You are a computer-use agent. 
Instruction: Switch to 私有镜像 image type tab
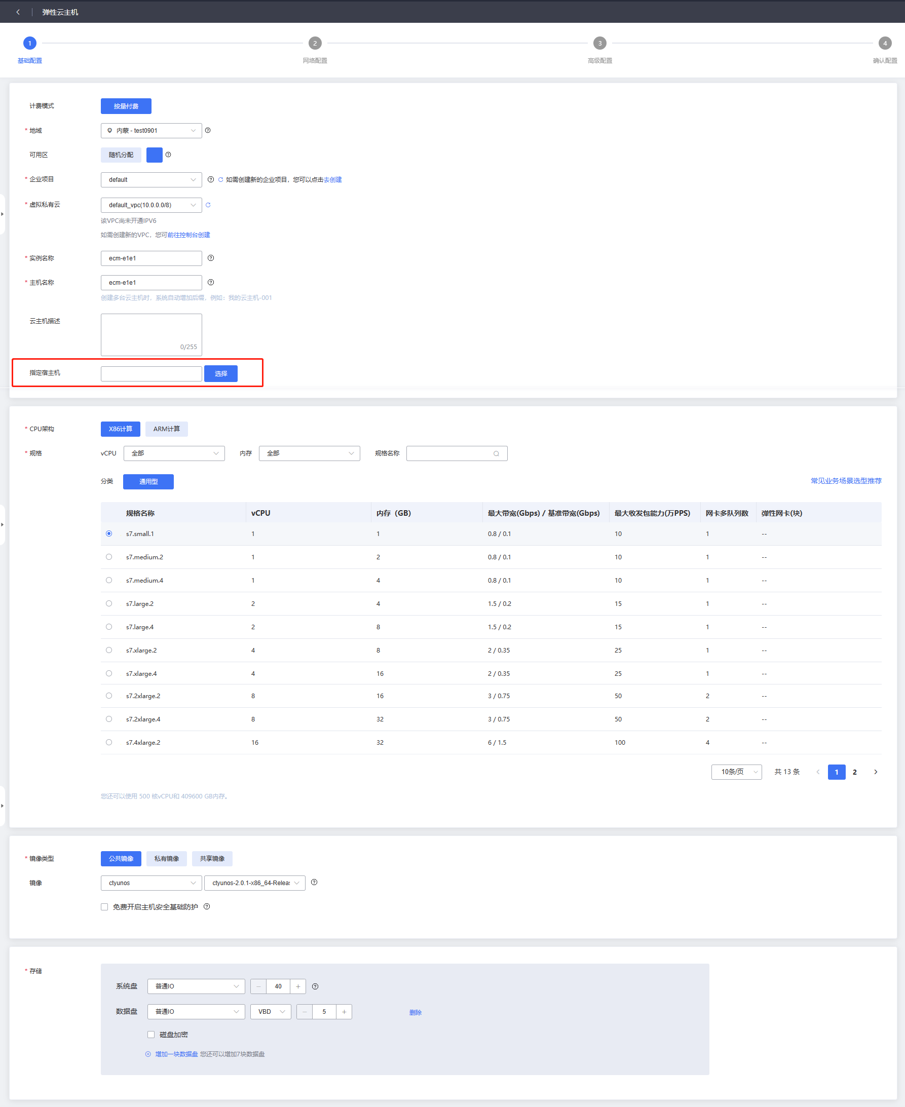166,858
